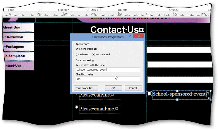Click the 'Return data with this label' field
The image size is (218, 130).
click(108, 70)
